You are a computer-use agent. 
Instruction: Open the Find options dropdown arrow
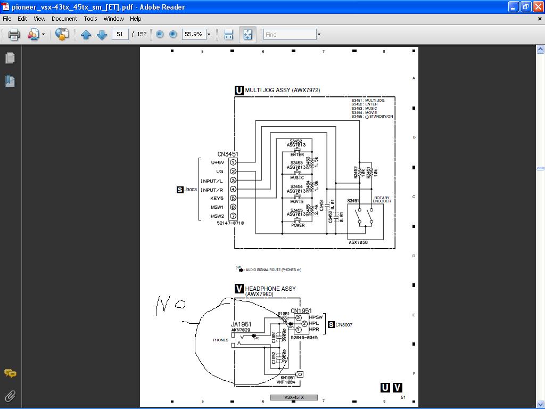tap(319, 34)
